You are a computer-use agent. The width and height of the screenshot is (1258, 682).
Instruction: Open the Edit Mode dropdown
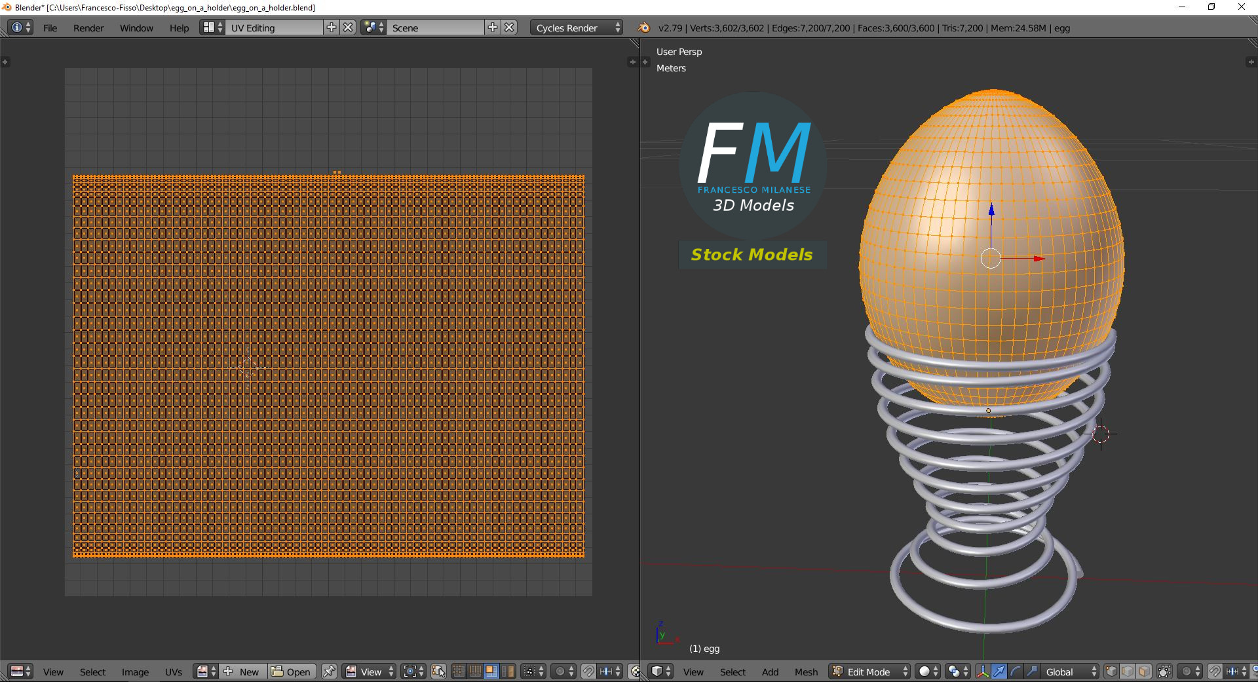869,672
